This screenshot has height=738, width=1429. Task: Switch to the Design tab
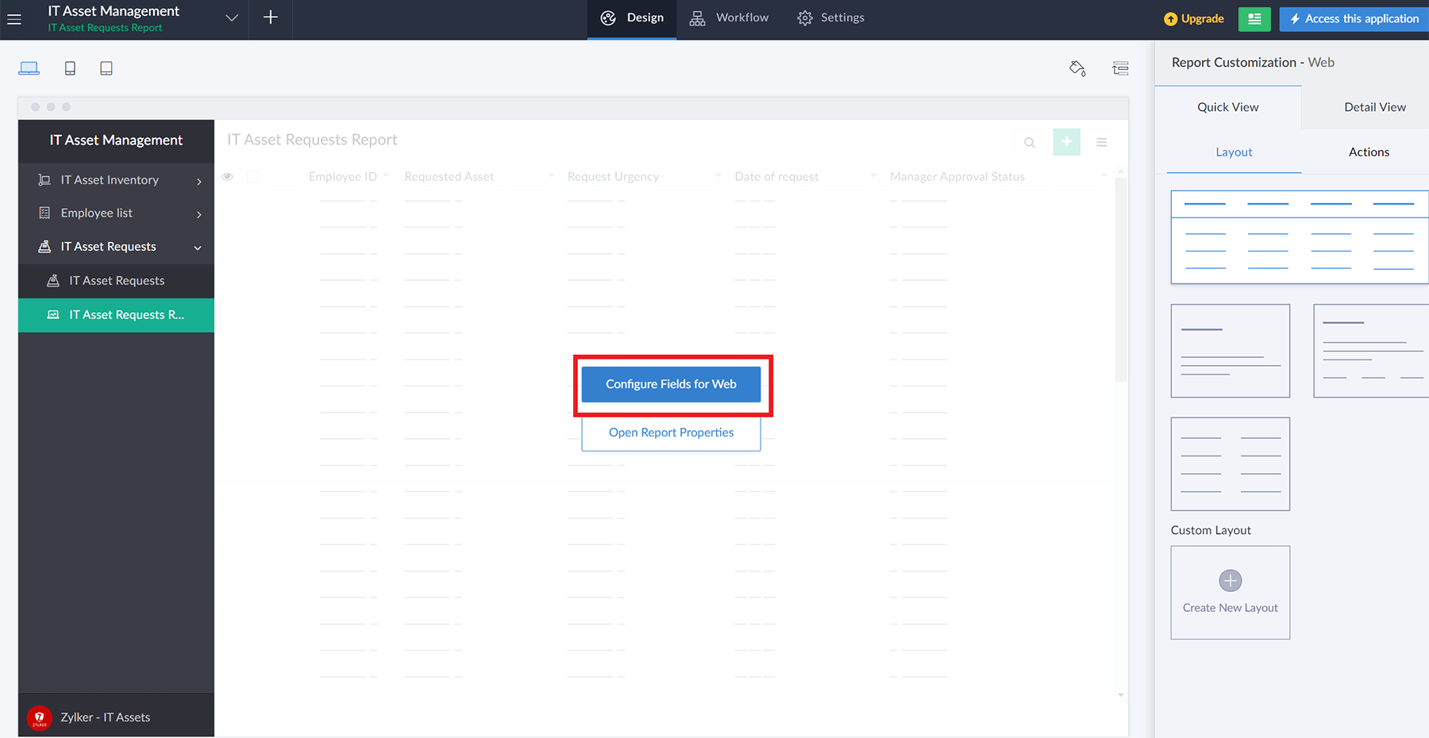(x=632, y=18)
